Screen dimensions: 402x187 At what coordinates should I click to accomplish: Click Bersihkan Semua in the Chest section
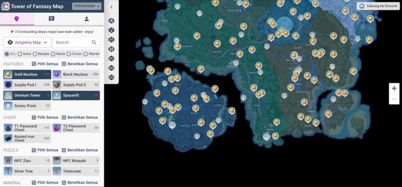click(x=80, y=117)
